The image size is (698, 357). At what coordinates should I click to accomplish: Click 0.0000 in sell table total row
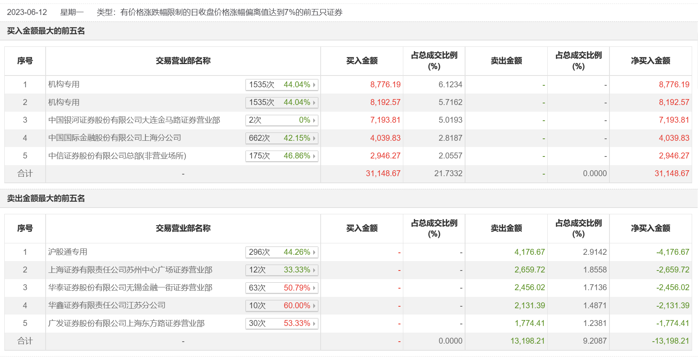[451, 341]
